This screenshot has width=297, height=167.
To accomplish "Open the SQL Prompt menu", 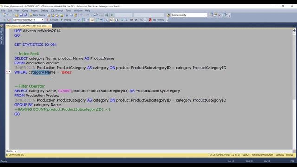I will click(x=57, y=10).
